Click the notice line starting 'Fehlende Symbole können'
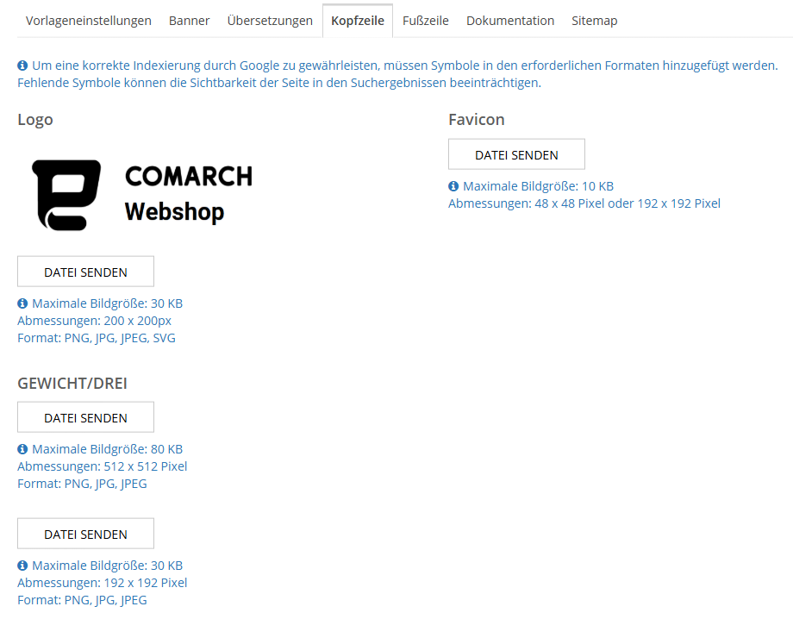 click(x=279, y=83)
